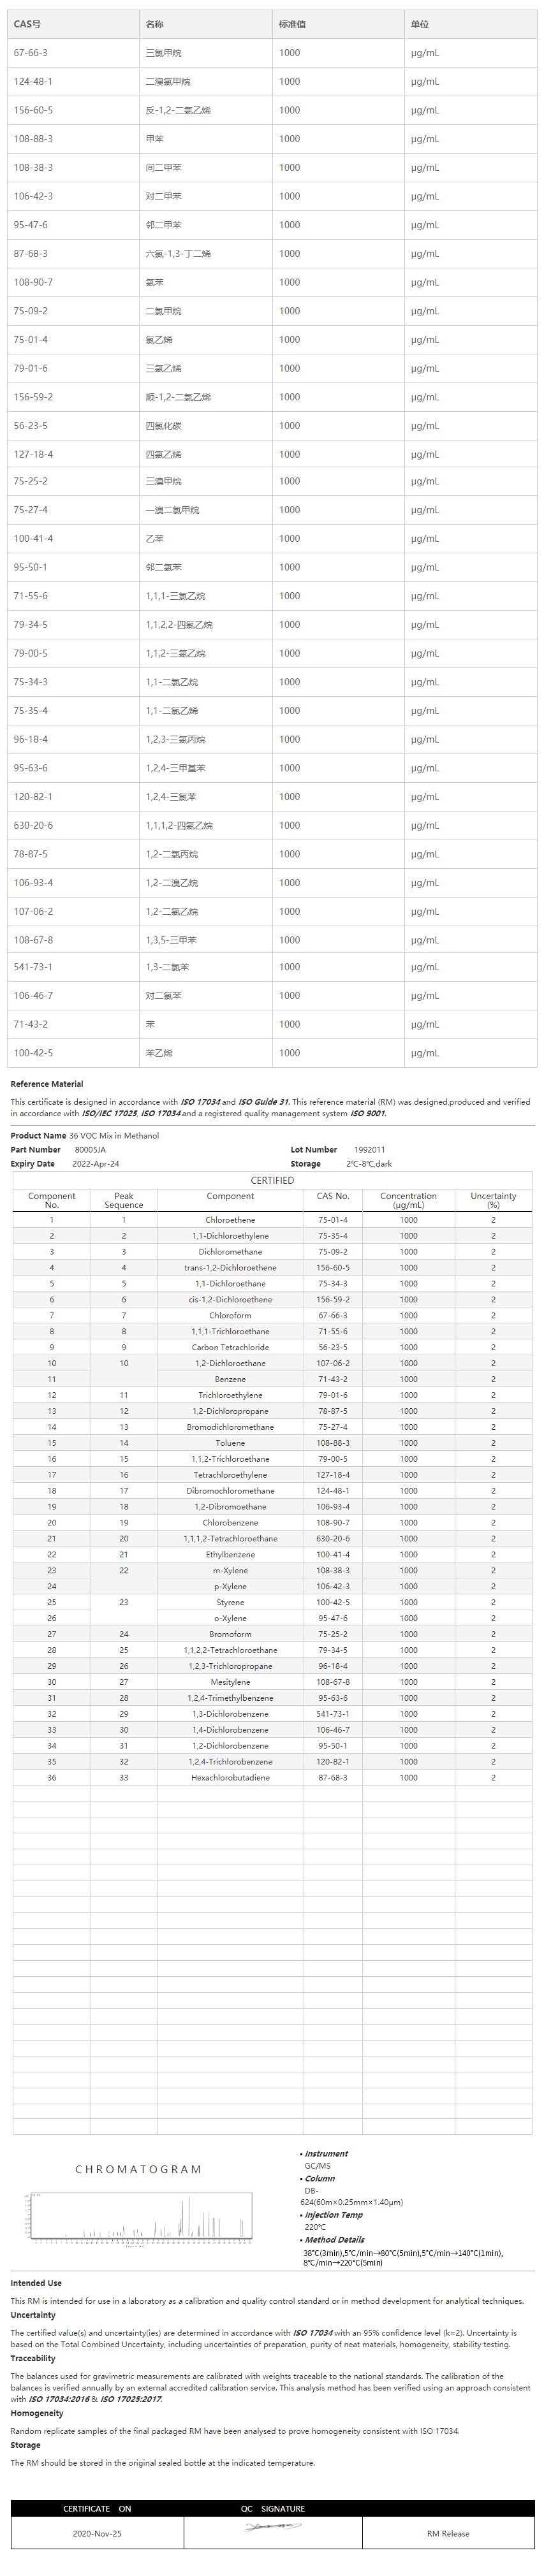Viewport: 544px width, 2576px height.
Task: Select "Ethylbenzene" in the certificate table
Action: pyautogui.click(x=230, y=1555)
